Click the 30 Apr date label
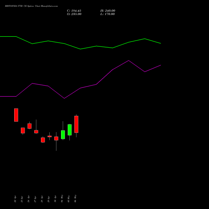Screen dimensions: 209x209 (55, 199)
